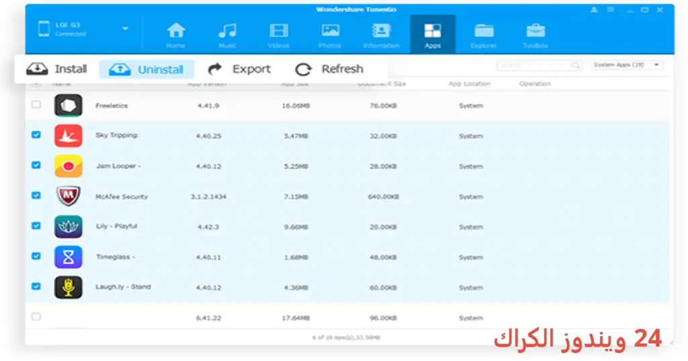688x361 pixels.
Task: Click the 17.64MB size cell
Action: click(x=296, y=317)
